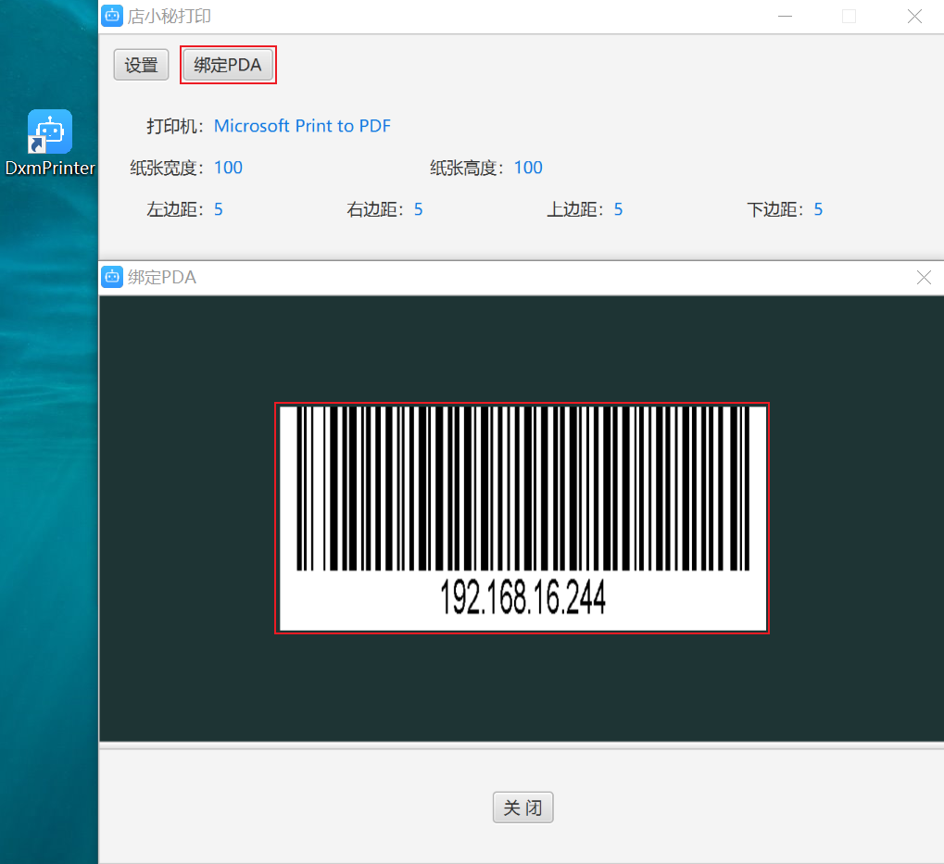944x864 pixels.
Task: Click the IP text 192.168.16.244
Action: click(x=522, y=597)
